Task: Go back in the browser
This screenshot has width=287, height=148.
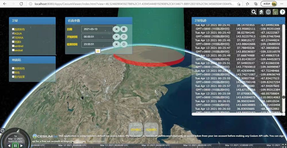Action: (x=5, y=4)
